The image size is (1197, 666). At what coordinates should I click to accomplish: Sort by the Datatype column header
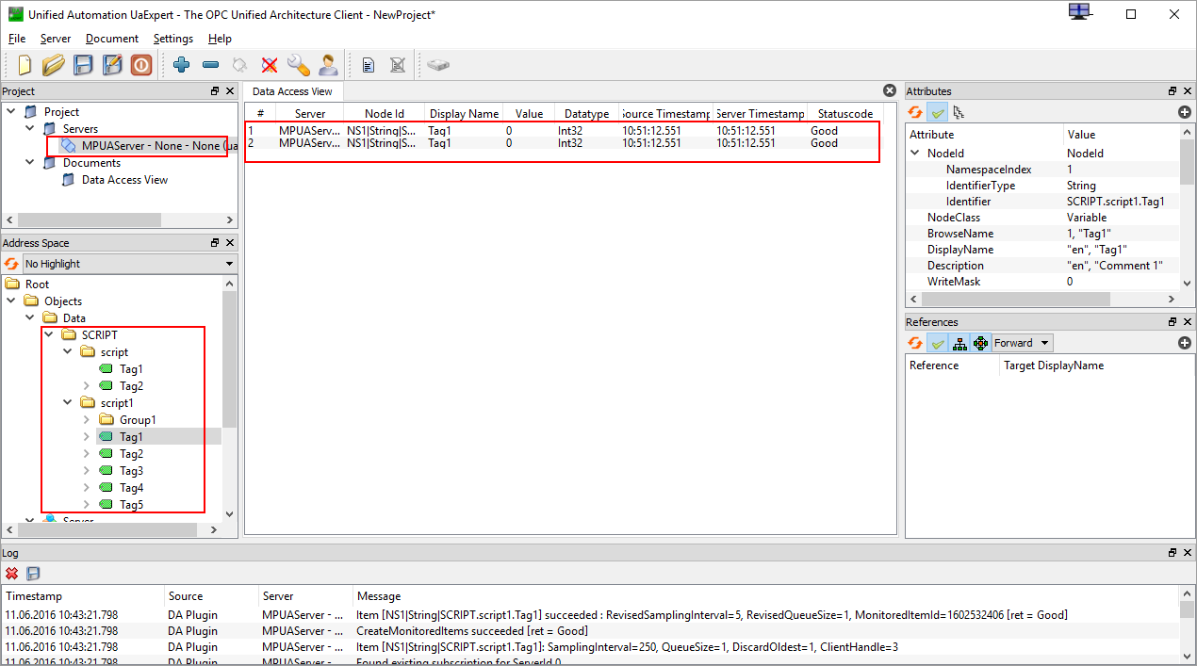coord(587,114)
